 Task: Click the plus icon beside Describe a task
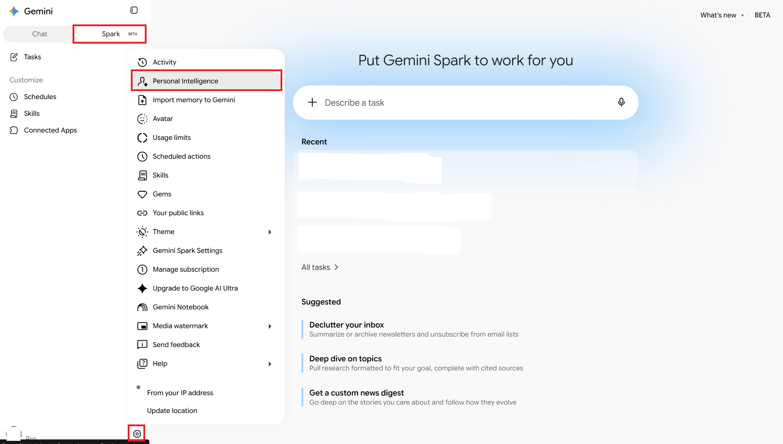pyautogui.click(x=312, y=102)
